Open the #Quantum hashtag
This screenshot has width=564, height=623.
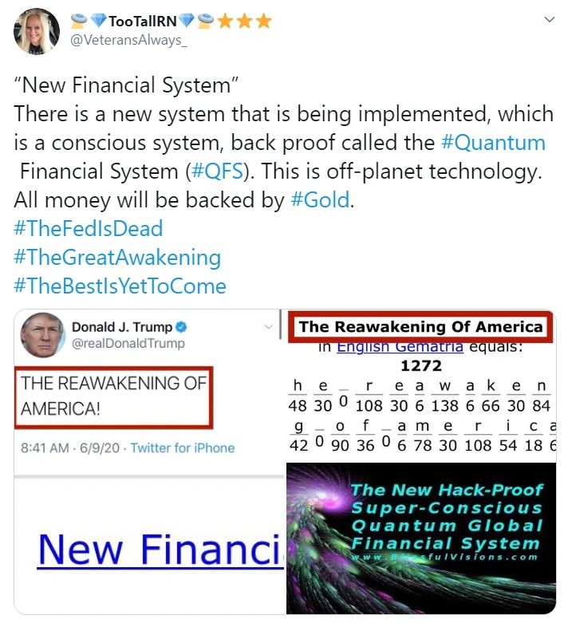click(493, 143)
